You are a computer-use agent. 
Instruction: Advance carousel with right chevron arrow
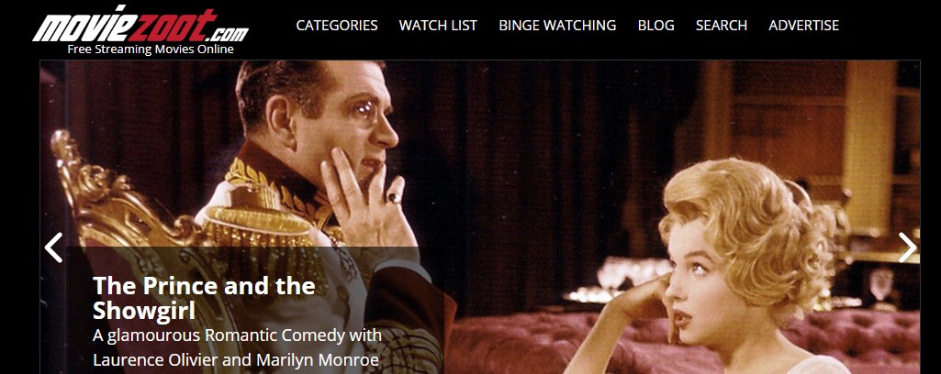907,247
